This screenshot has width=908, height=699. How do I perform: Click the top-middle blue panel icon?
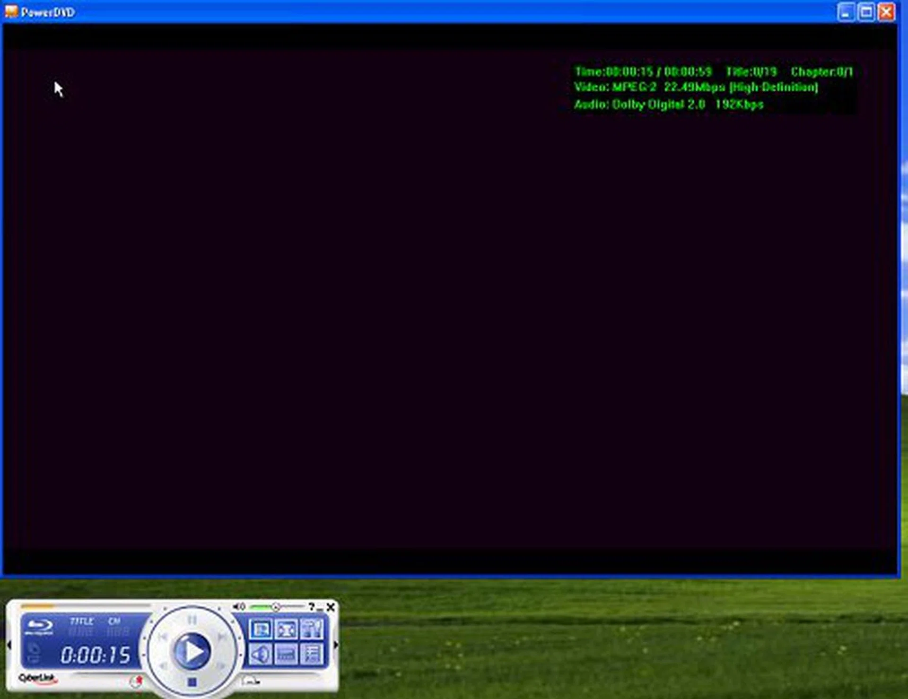tap(286, 629)
